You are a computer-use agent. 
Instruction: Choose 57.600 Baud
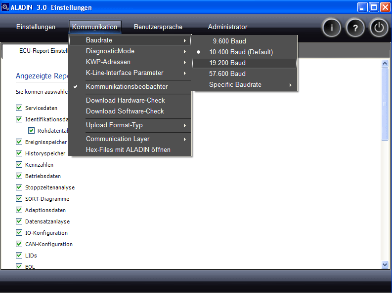[x=245, y=74]
